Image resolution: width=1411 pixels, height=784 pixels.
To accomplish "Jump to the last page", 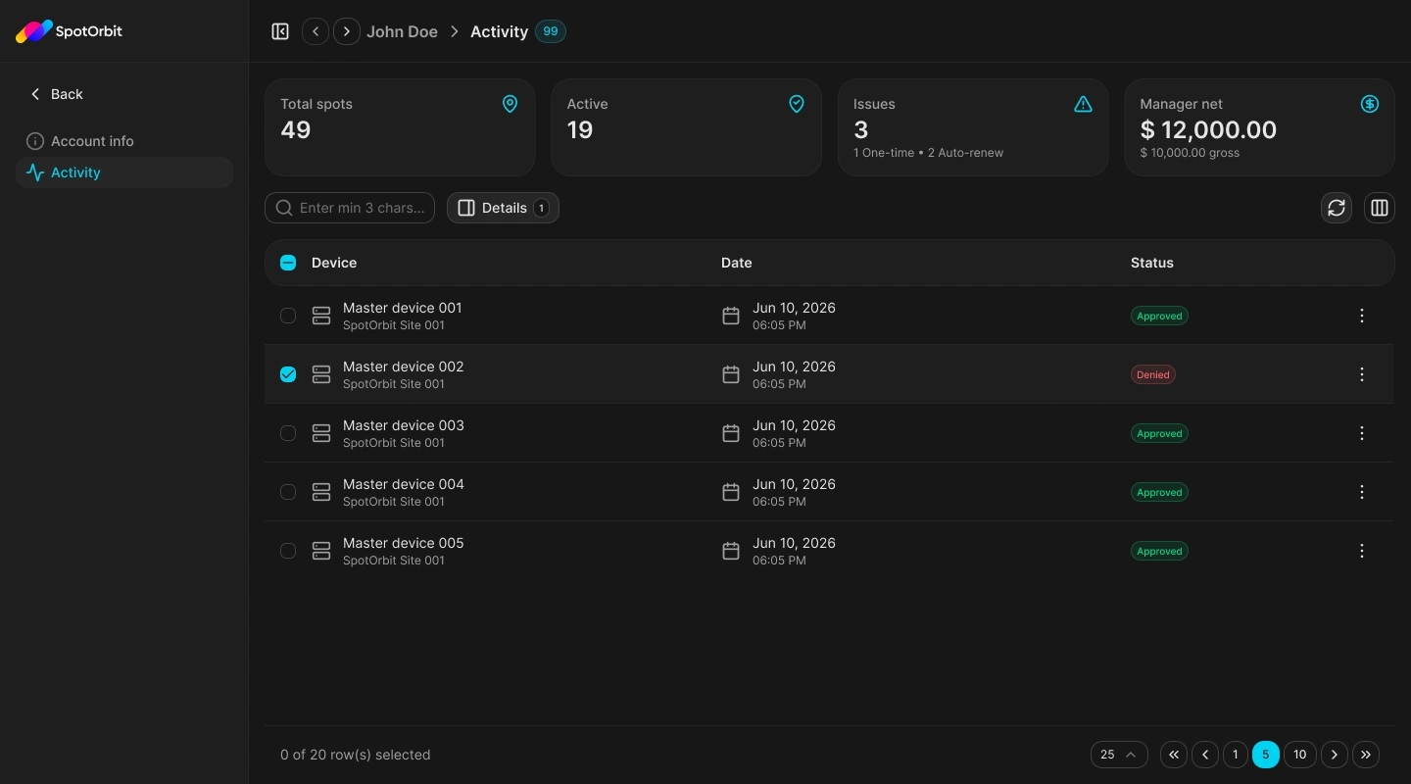I will 1366,755.
